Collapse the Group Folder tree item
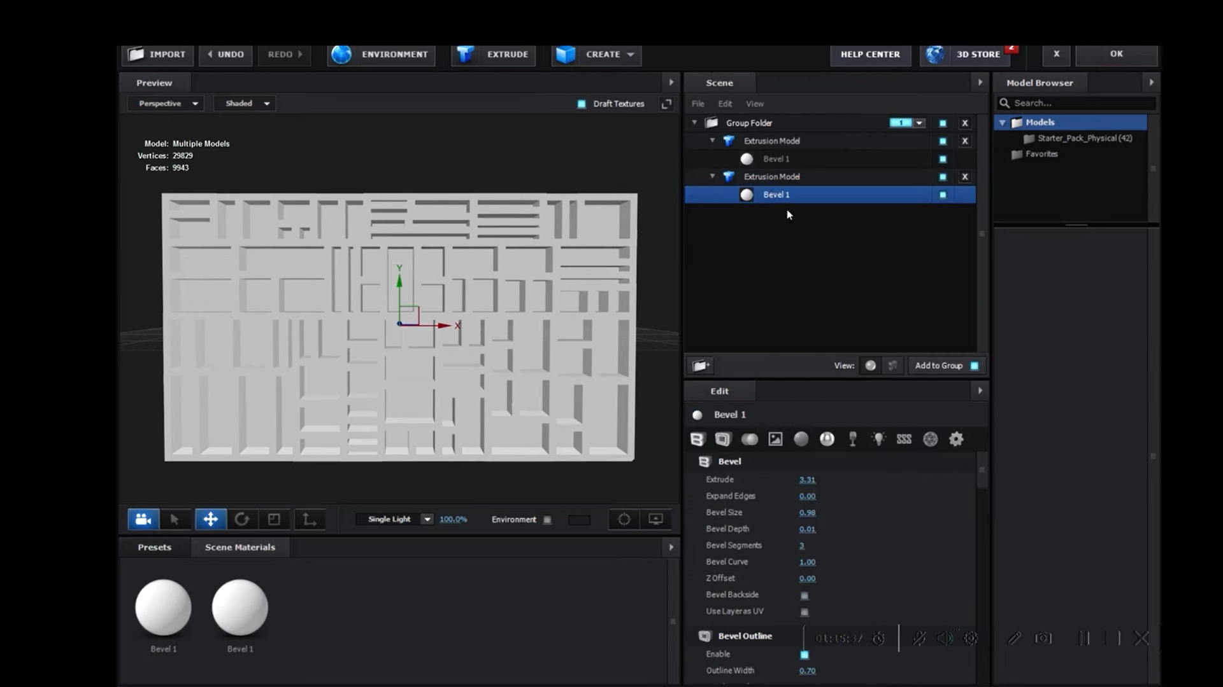This screenshot has height=687, width=1223. [695, 123]
